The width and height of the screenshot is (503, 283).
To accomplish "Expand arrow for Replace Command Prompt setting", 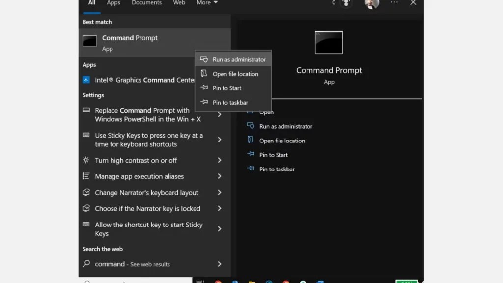I will point(220,114).
